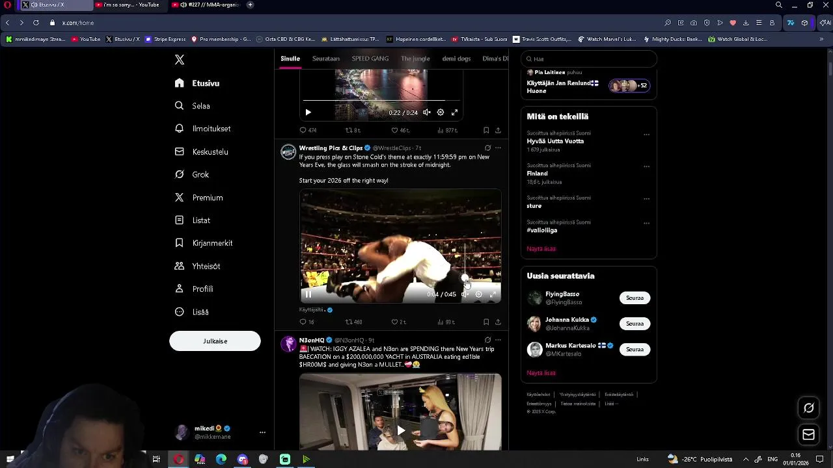Follow FlyingBasso

tap(635, 298)
